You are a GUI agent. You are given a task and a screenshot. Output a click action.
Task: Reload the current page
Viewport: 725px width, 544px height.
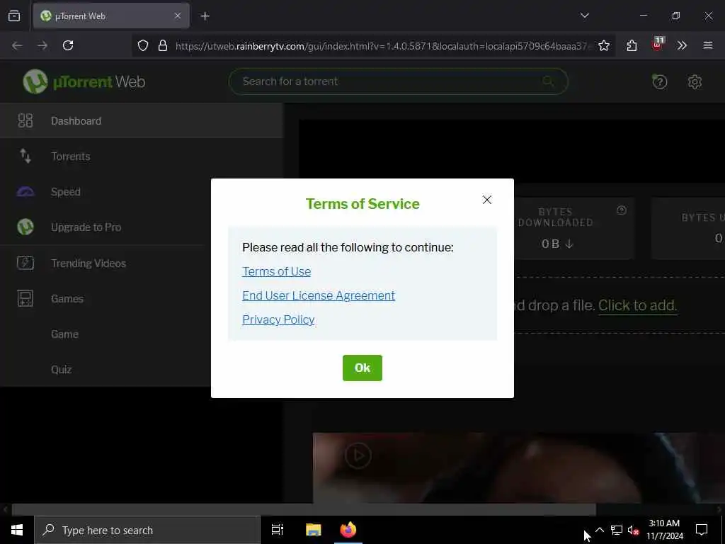[68, 45]
